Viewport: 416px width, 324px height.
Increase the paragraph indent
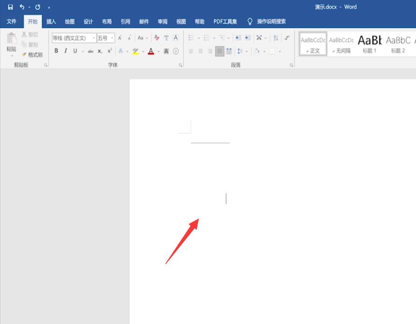point(247,38)
